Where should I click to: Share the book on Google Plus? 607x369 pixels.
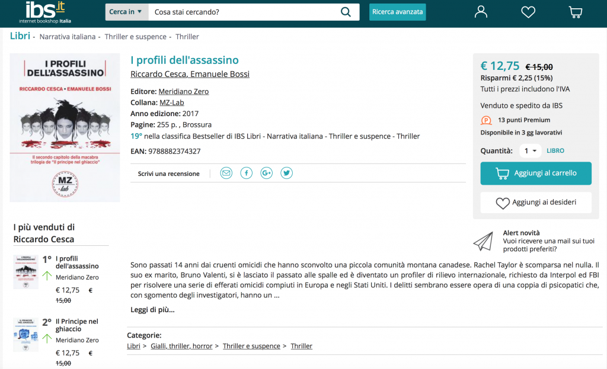(266, 173)
